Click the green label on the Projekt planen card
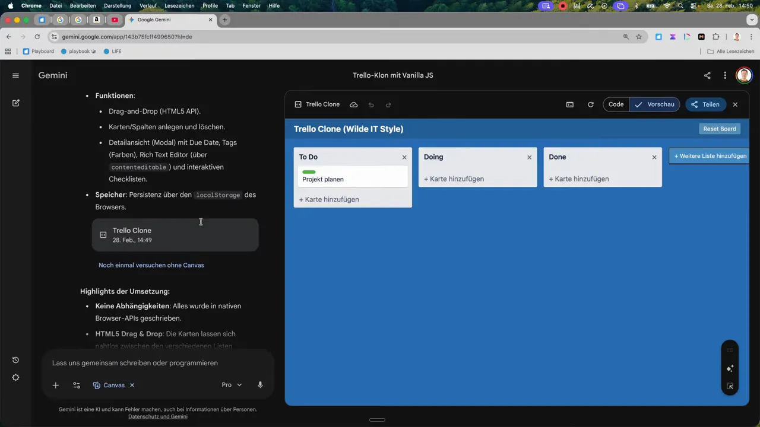This screenshot has height=427, width=760. point(309,171)
